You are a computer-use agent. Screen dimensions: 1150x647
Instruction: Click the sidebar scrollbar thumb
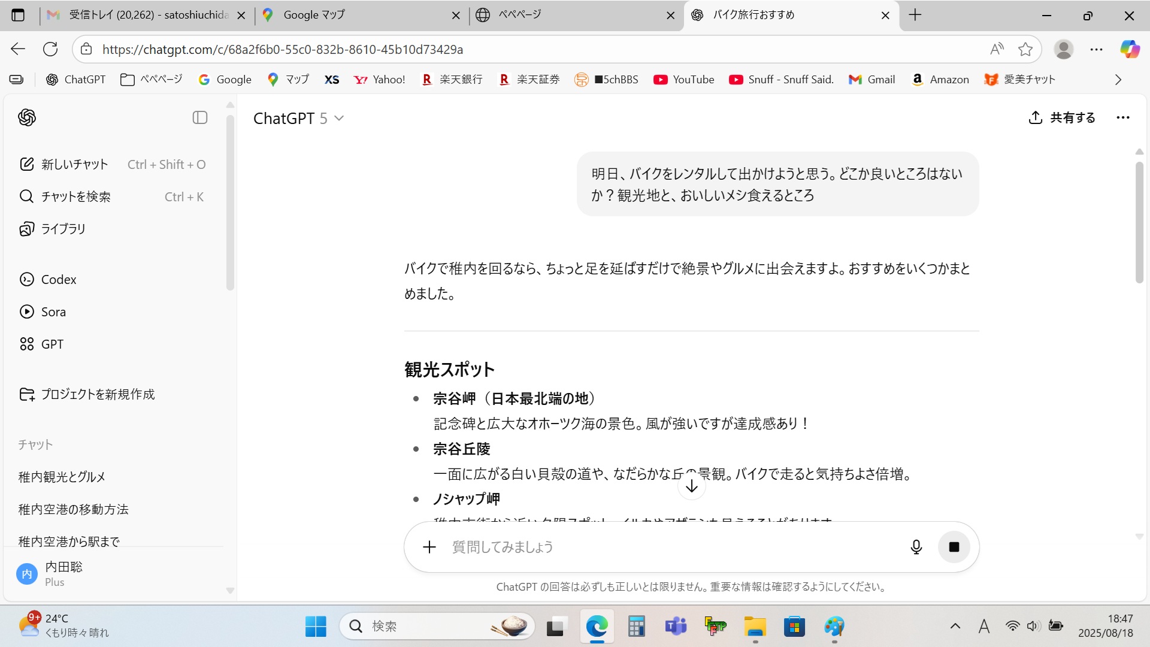(230, 202)
